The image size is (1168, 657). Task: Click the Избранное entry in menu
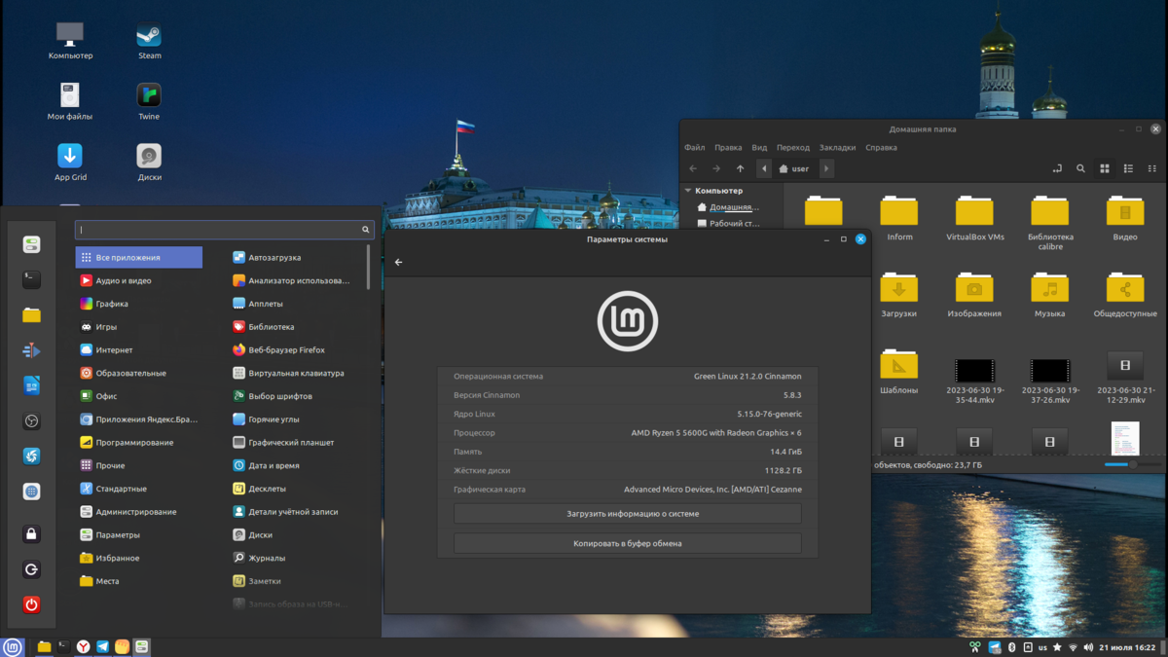tap(139, 559)
